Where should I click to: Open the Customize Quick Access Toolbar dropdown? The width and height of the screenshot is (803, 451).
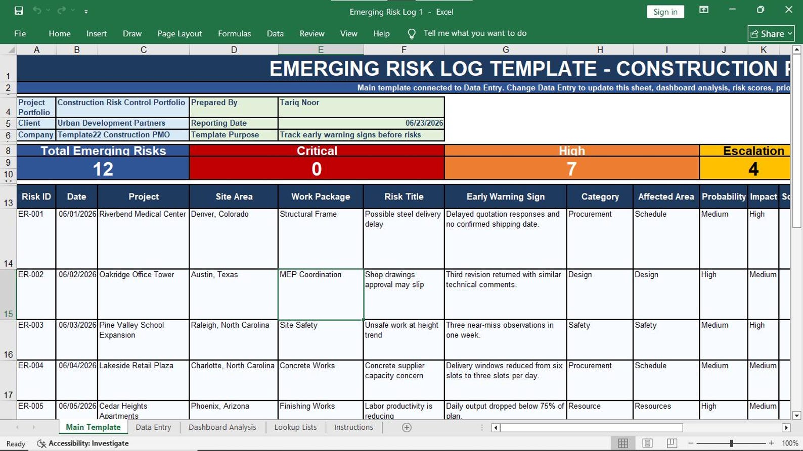point(86,11)
